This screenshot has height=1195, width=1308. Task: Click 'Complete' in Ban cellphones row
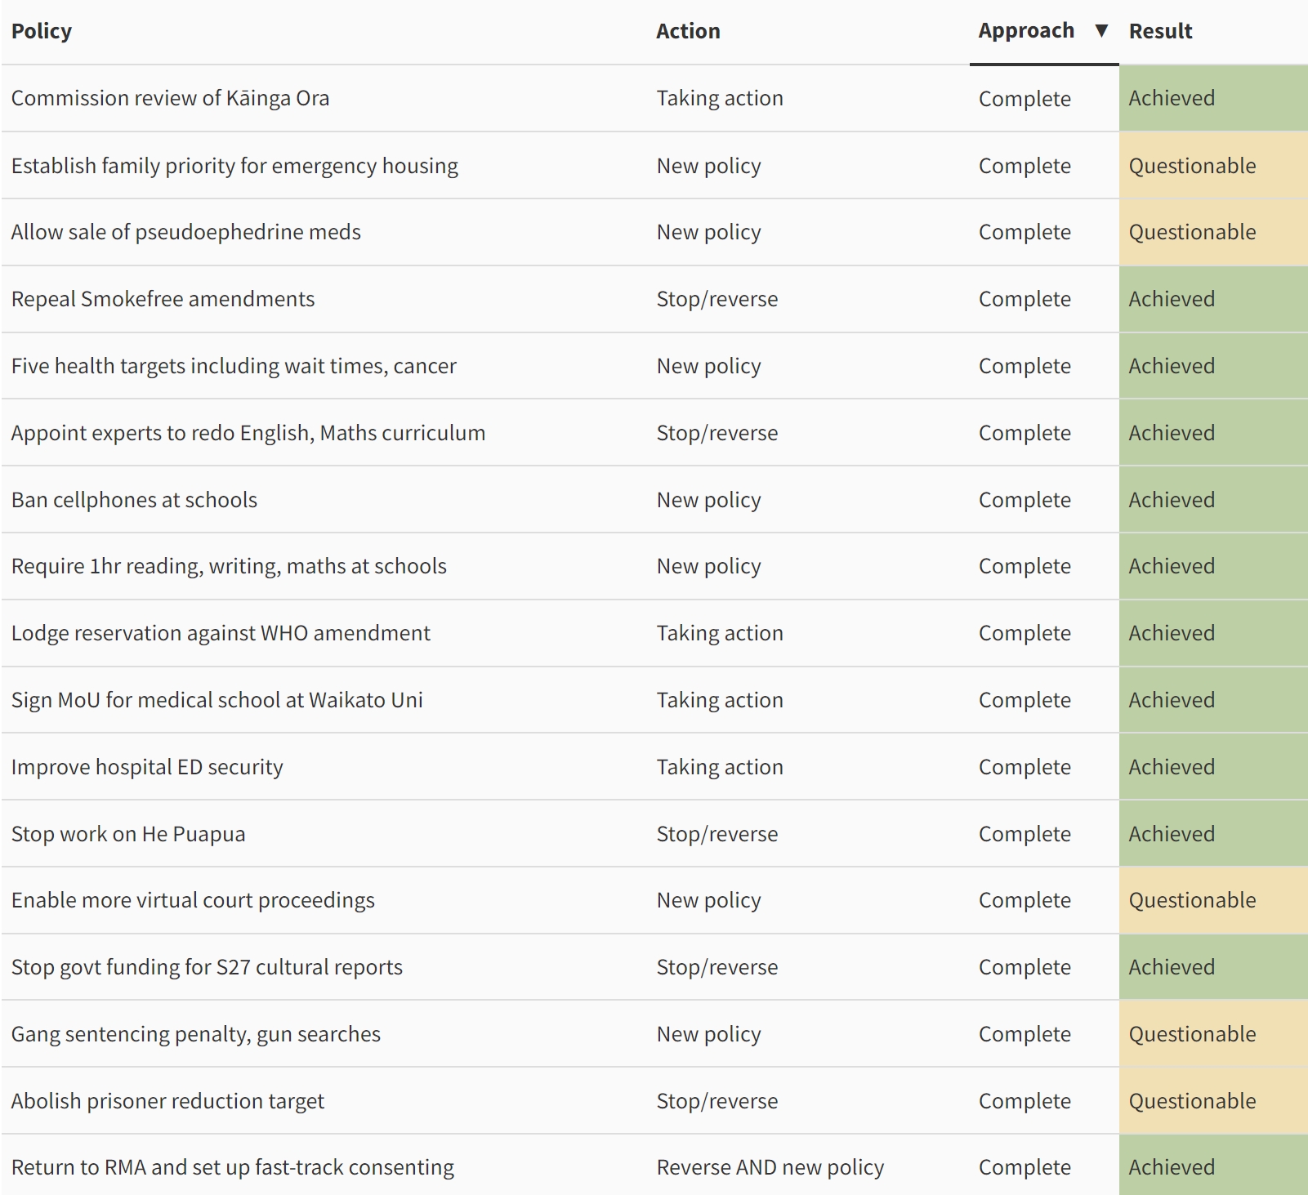click(1025, 500)
